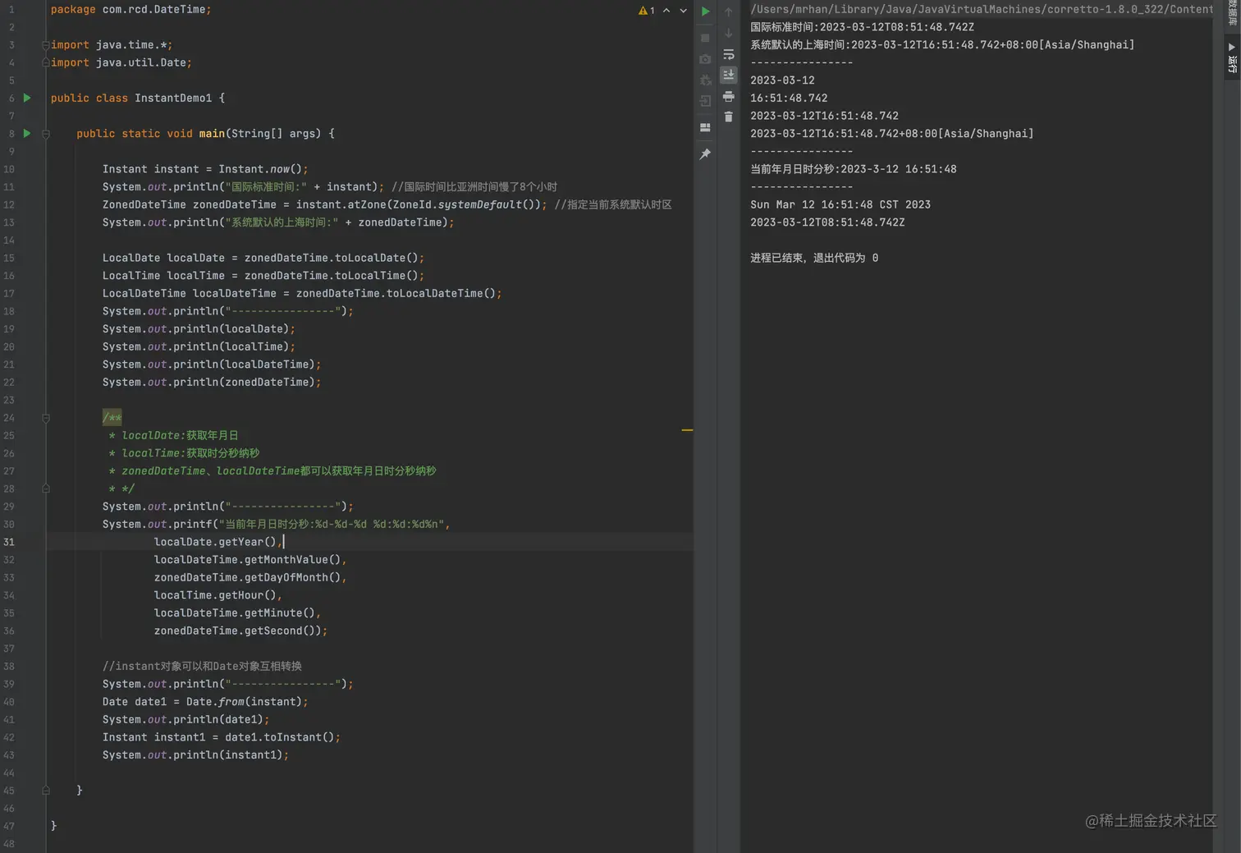1241x853 pixels.
Task: Click the System.out.println(localDateTime) line
Action: (x=212, y=365)
